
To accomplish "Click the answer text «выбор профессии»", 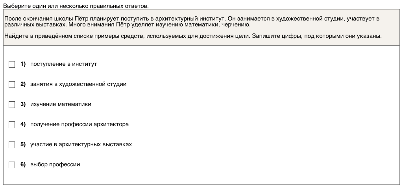I will point(55,164).
